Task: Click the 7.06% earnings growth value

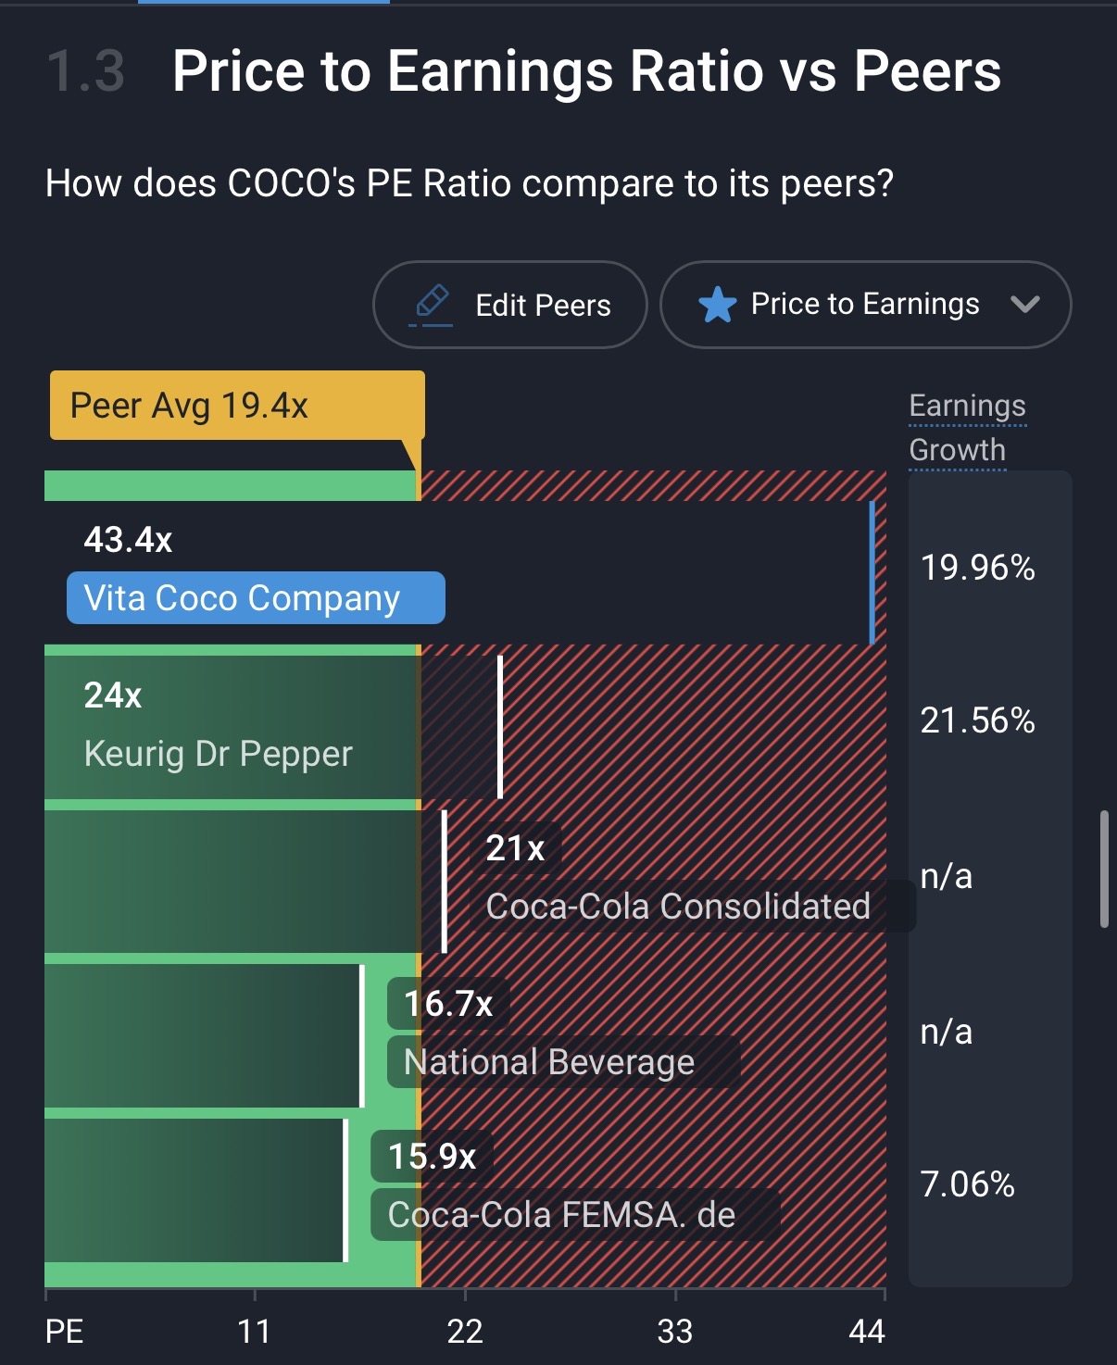Action: click(967, 1184)
